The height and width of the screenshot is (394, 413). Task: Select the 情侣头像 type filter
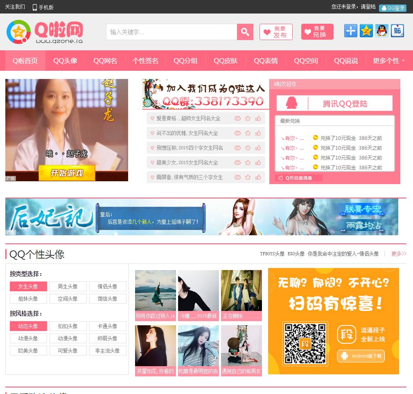coord(108,286)
